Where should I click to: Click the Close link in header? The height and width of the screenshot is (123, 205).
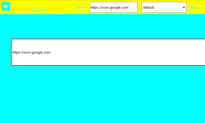click(193, 7)
